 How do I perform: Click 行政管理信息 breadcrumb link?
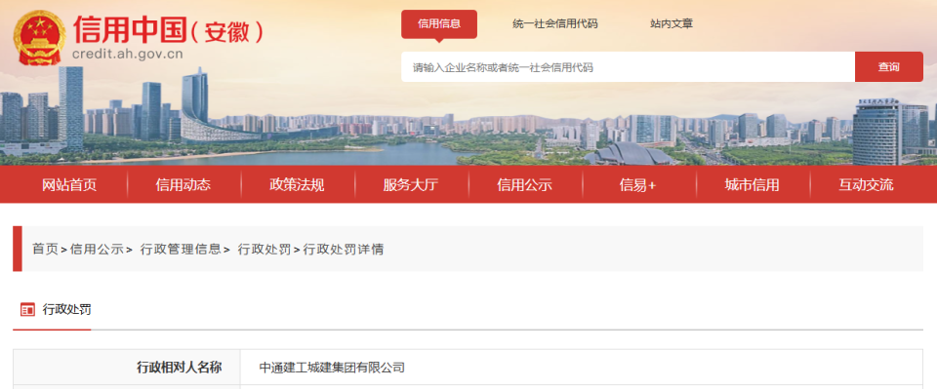click(x=181, y=250)
